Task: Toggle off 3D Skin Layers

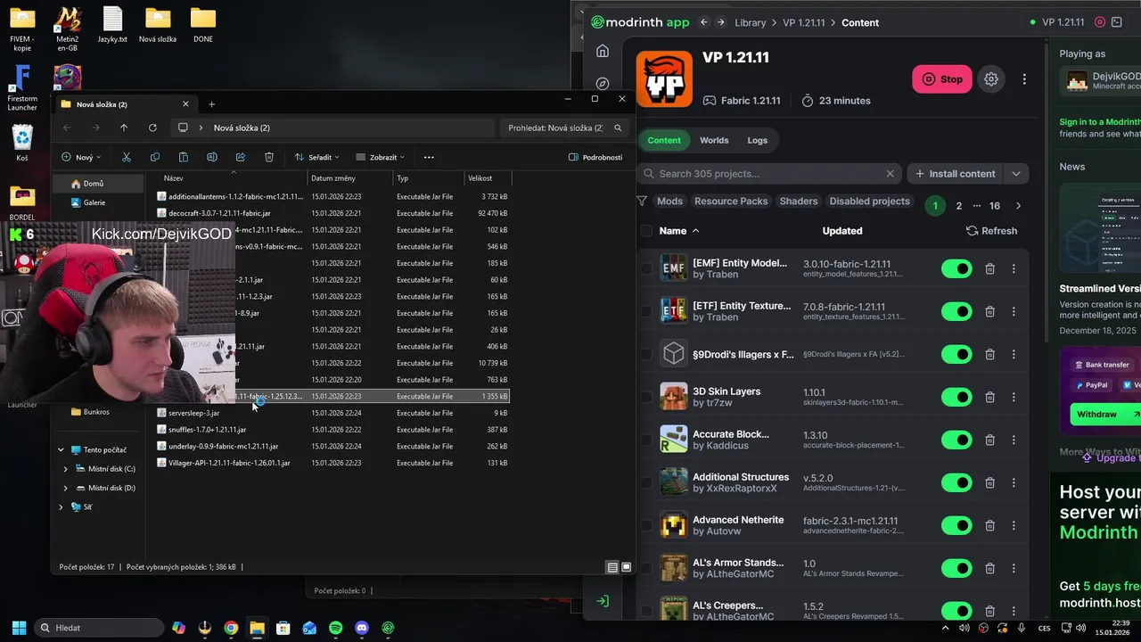Action: click(956, 397)
